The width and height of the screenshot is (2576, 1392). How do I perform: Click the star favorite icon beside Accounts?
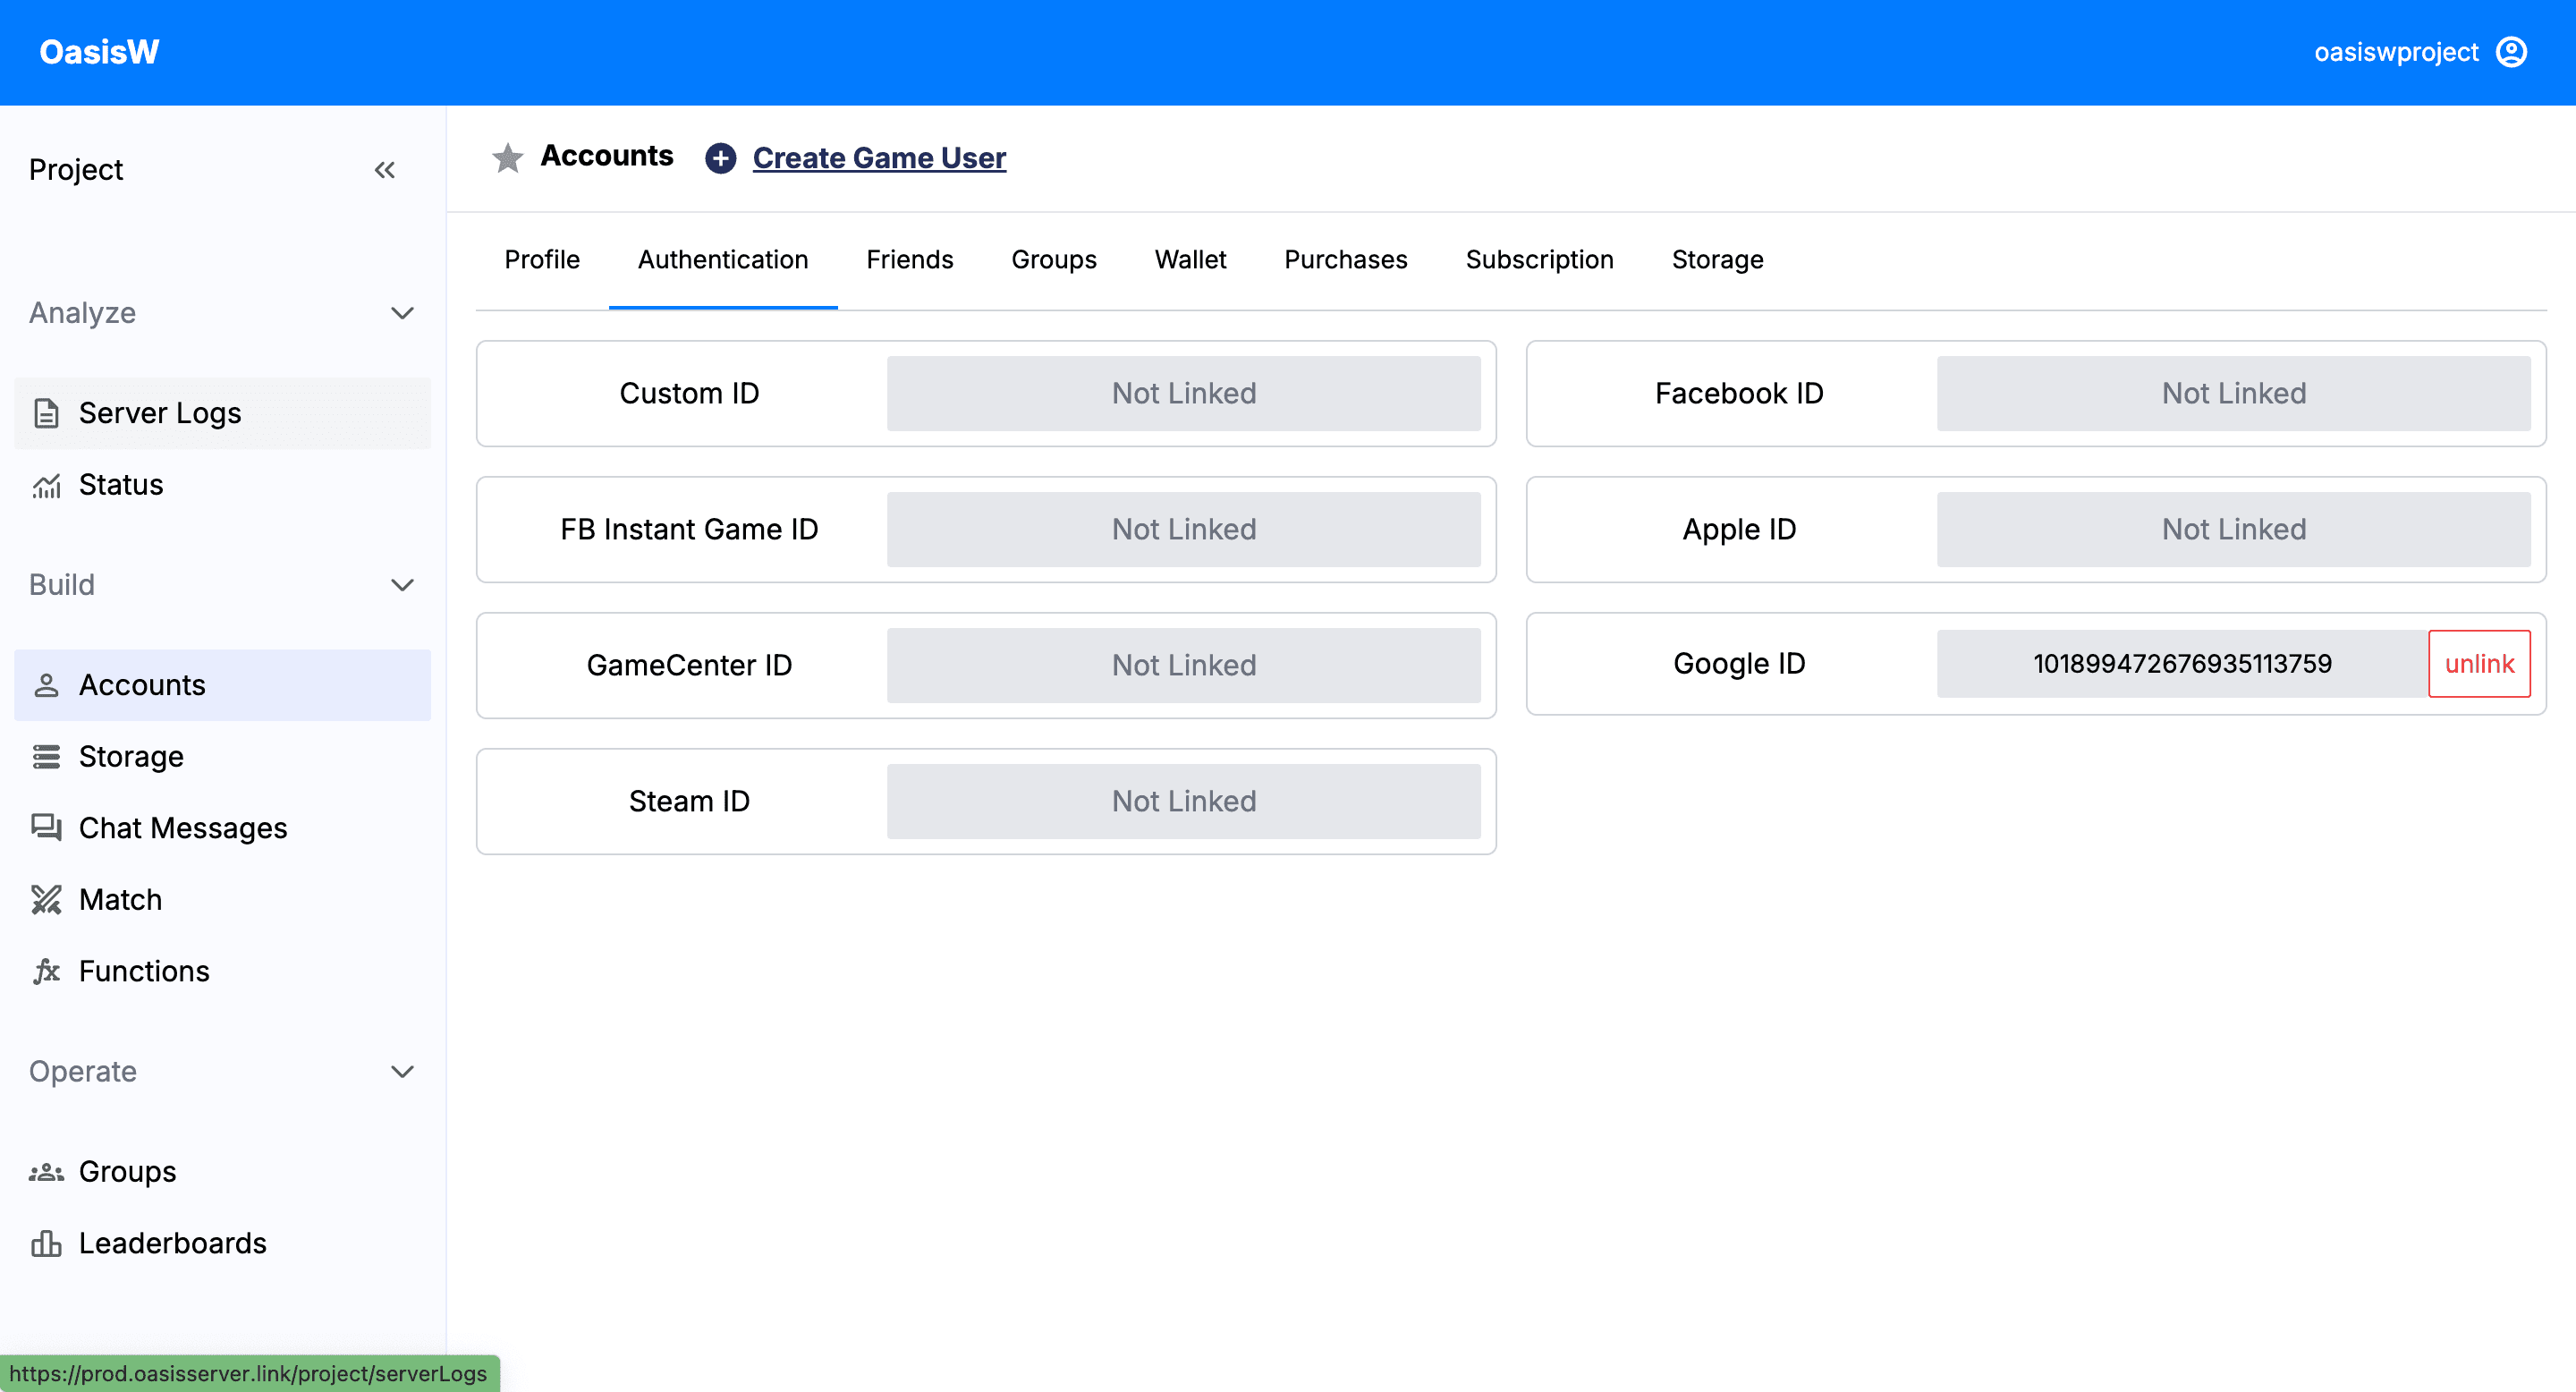click(x=508, y=157)
